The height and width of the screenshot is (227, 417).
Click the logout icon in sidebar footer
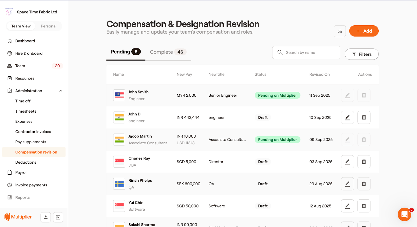(58, 217)
